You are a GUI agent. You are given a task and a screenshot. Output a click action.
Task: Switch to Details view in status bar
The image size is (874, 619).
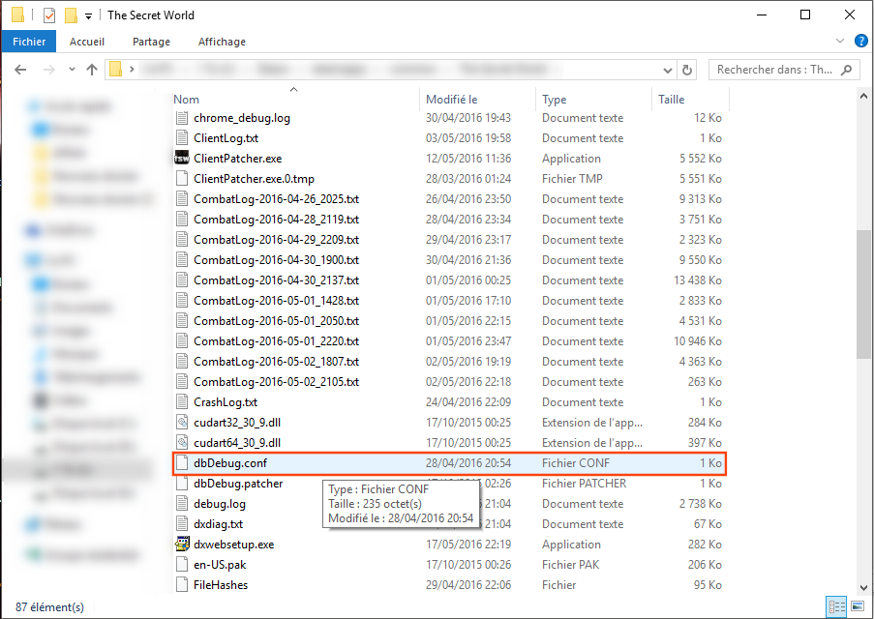click(836, 606)
